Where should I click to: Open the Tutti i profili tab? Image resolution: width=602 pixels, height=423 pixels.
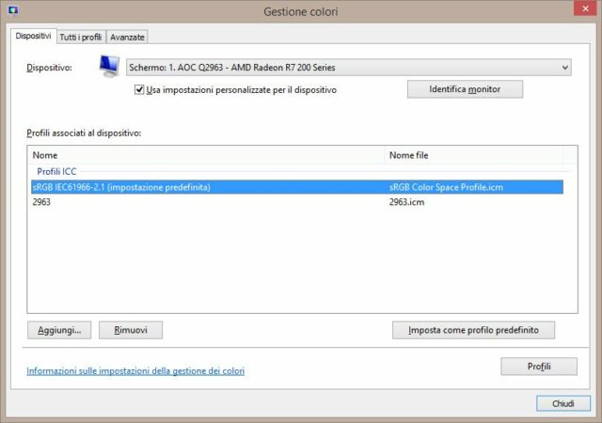[x=81, y=37]
